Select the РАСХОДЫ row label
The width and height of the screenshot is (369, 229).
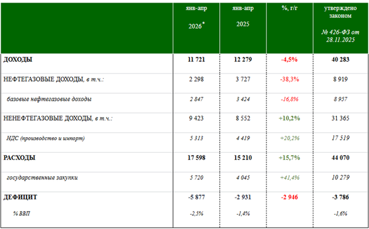point(20,157)
